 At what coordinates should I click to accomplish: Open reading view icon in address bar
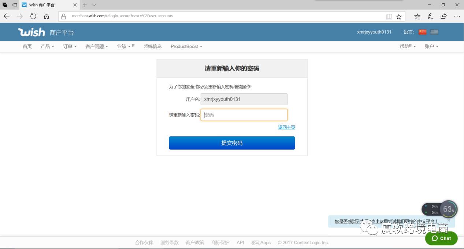click(x=389, y=16)
